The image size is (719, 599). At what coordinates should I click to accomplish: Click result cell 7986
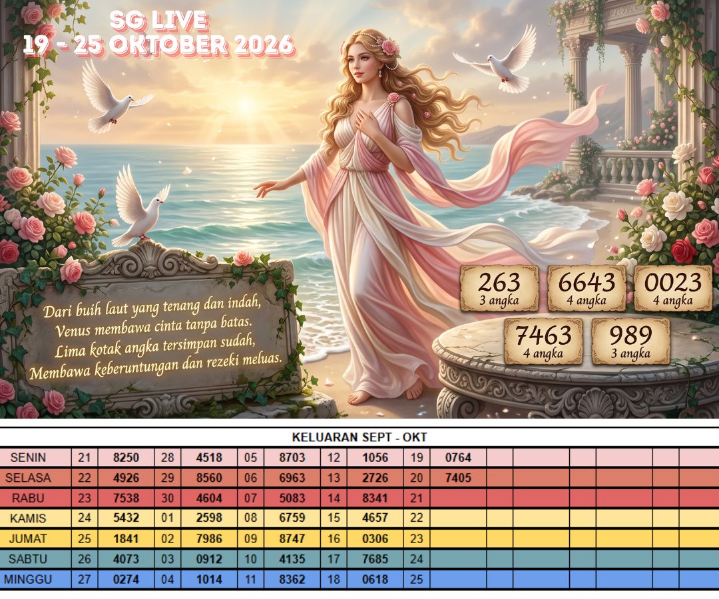[x=209, y=538]
